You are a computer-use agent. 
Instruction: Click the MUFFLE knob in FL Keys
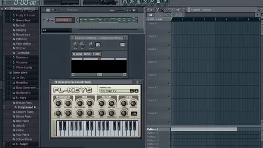[x=111, y=103]
